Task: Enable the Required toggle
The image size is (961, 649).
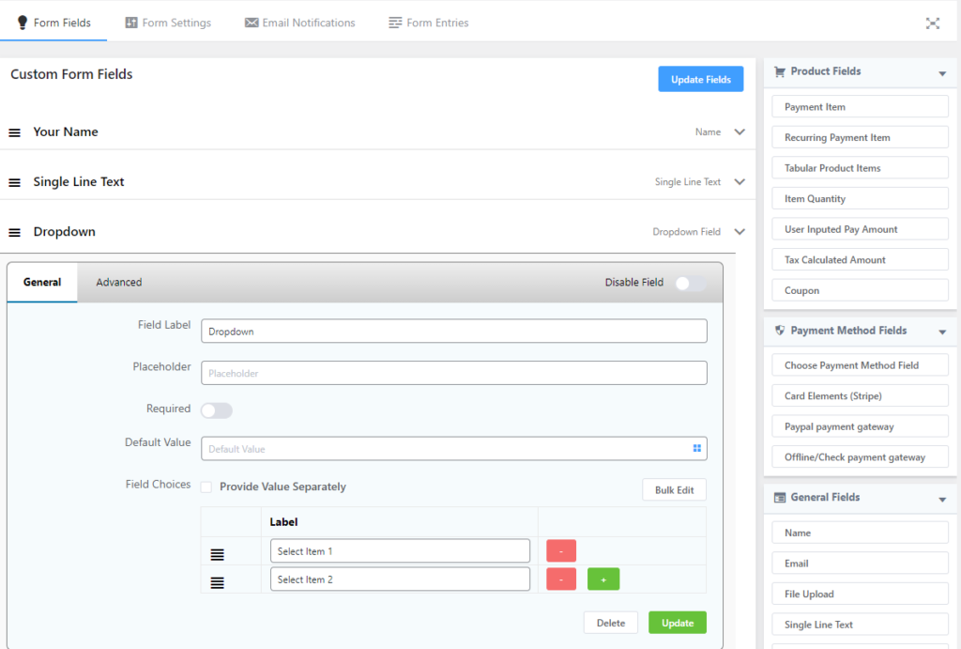Action: (217, 410)
